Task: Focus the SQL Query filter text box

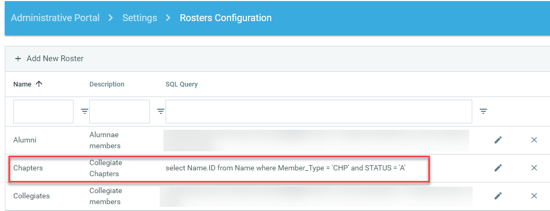Action: (x=318, y=111)
